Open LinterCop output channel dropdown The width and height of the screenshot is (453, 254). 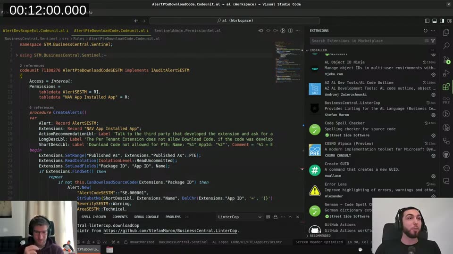pyautogui.click(x=239, y=217)
